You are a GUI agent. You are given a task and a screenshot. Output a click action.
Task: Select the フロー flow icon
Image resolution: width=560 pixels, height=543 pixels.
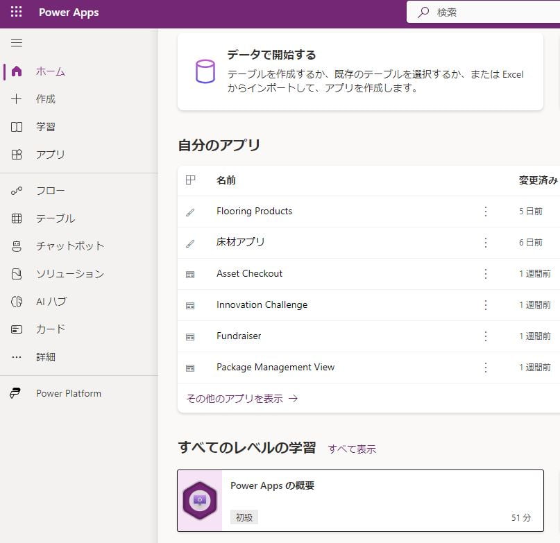(17, 191)
